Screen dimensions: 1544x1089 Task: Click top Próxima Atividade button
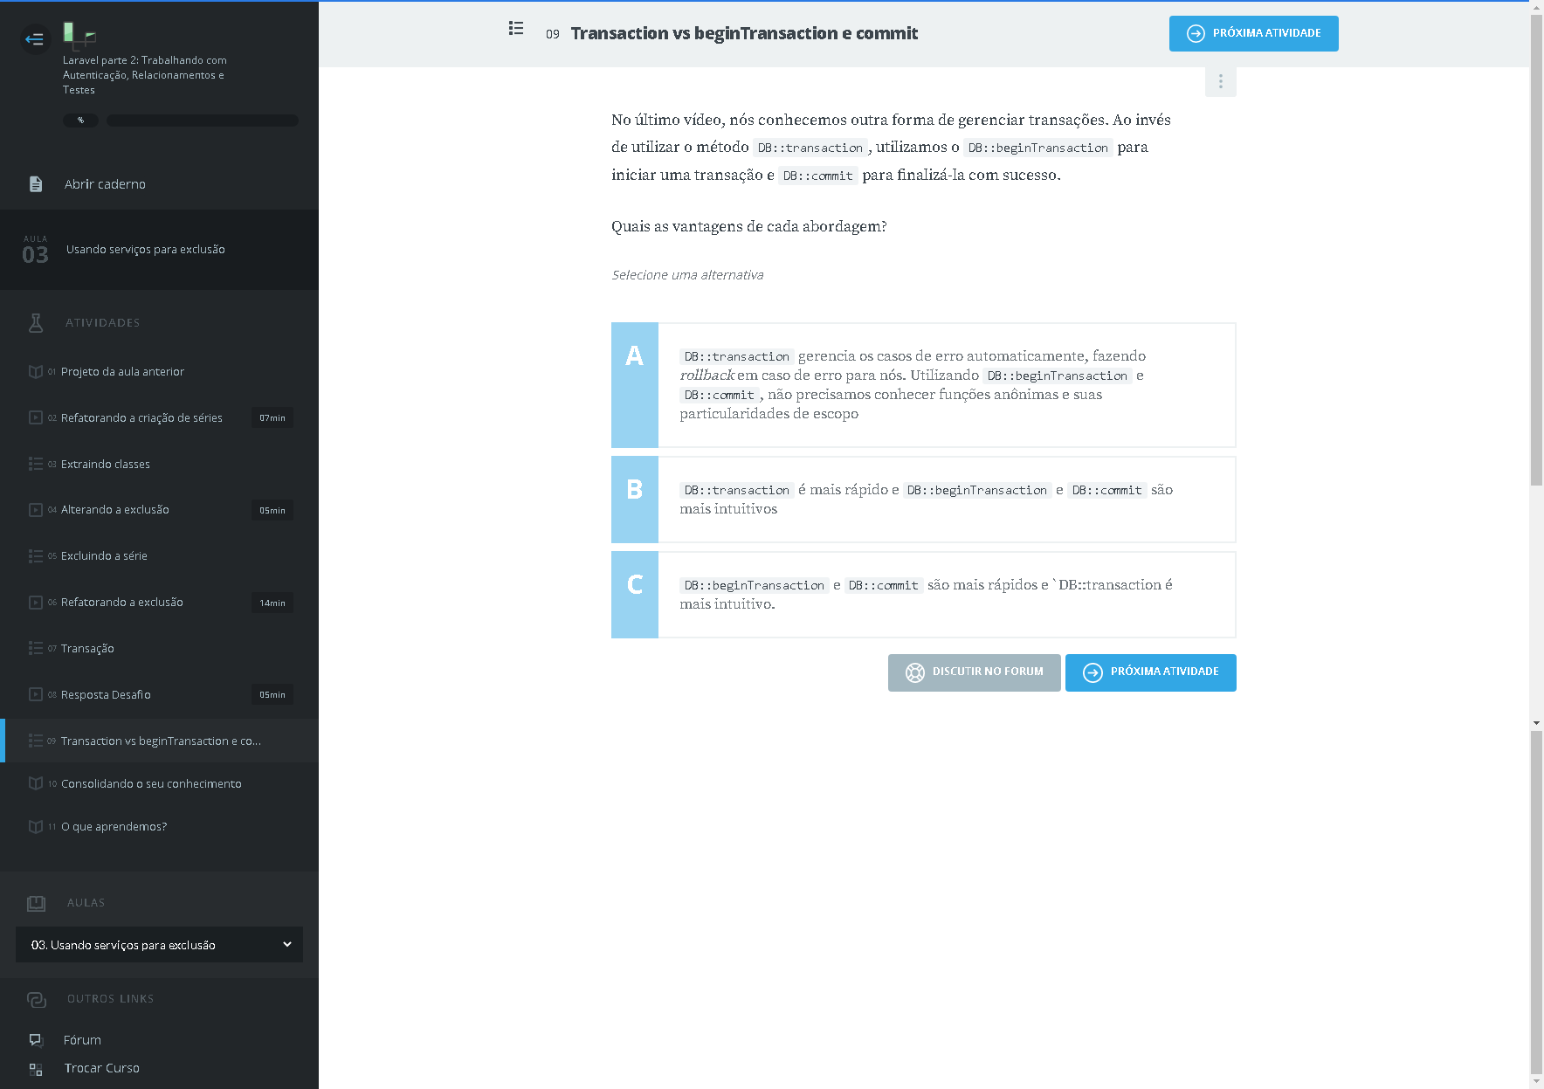tap(1253, 33)
